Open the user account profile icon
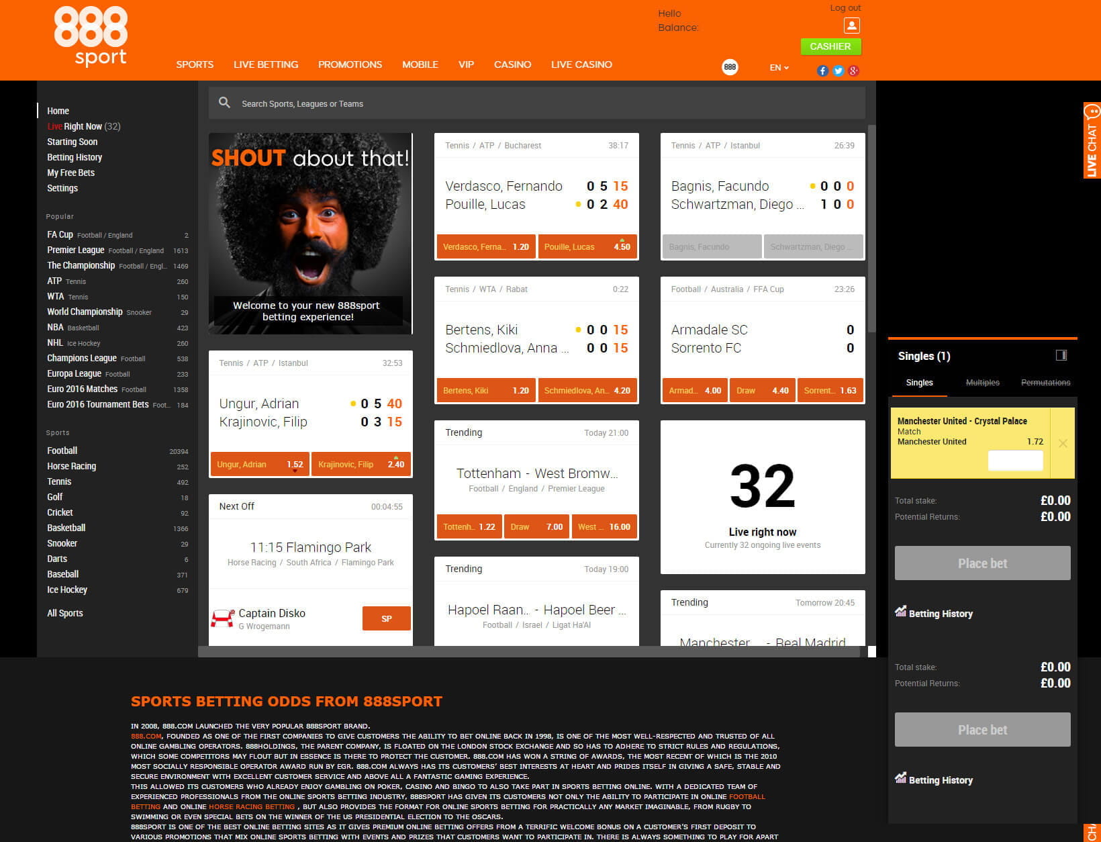The height and width of the screenshot is (842, 1101). click(851, 26)
